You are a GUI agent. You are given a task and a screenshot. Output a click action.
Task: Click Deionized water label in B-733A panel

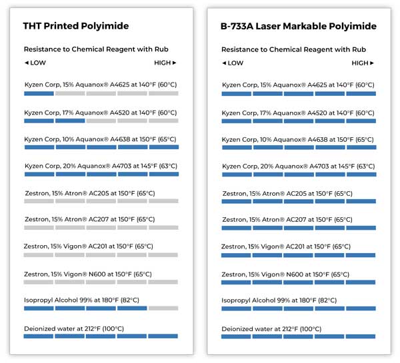point(271,328)
